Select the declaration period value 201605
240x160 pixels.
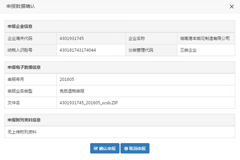coord(66,79)
